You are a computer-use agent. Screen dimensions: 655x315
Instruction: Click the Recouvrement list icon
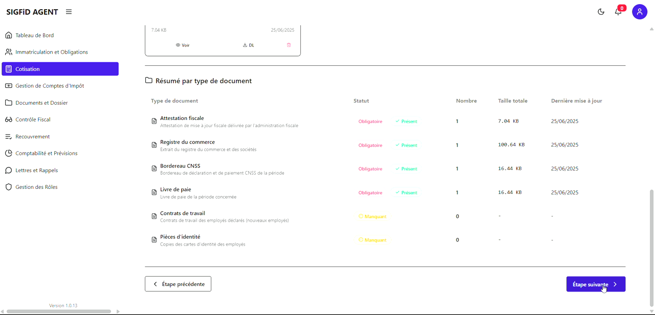pyautogui.click(x=8, y=136)
